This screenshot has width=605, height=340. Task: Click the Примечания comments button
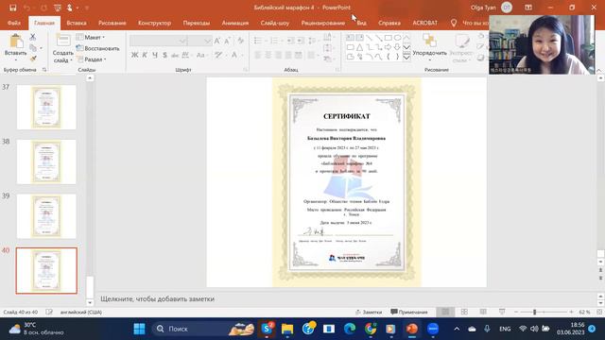[409, 312]
